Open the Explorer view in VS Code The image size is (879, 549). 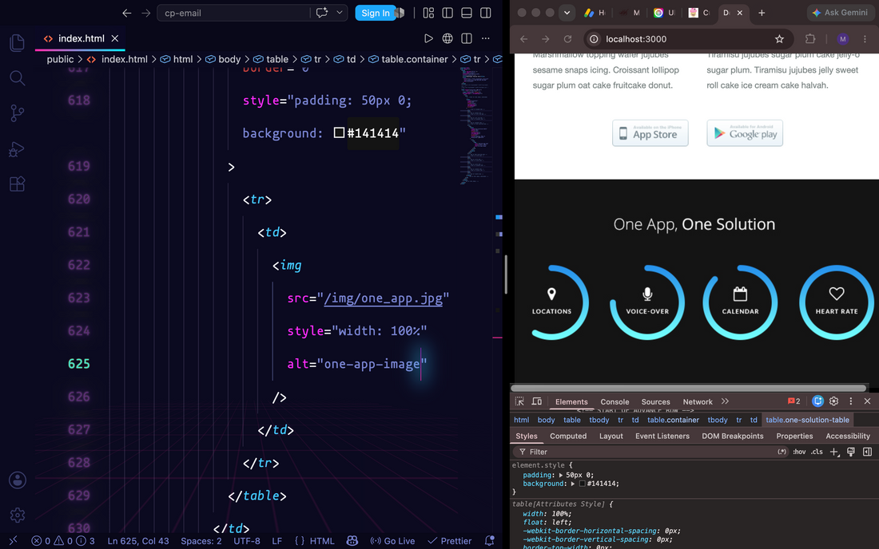(x=18, y=42)
